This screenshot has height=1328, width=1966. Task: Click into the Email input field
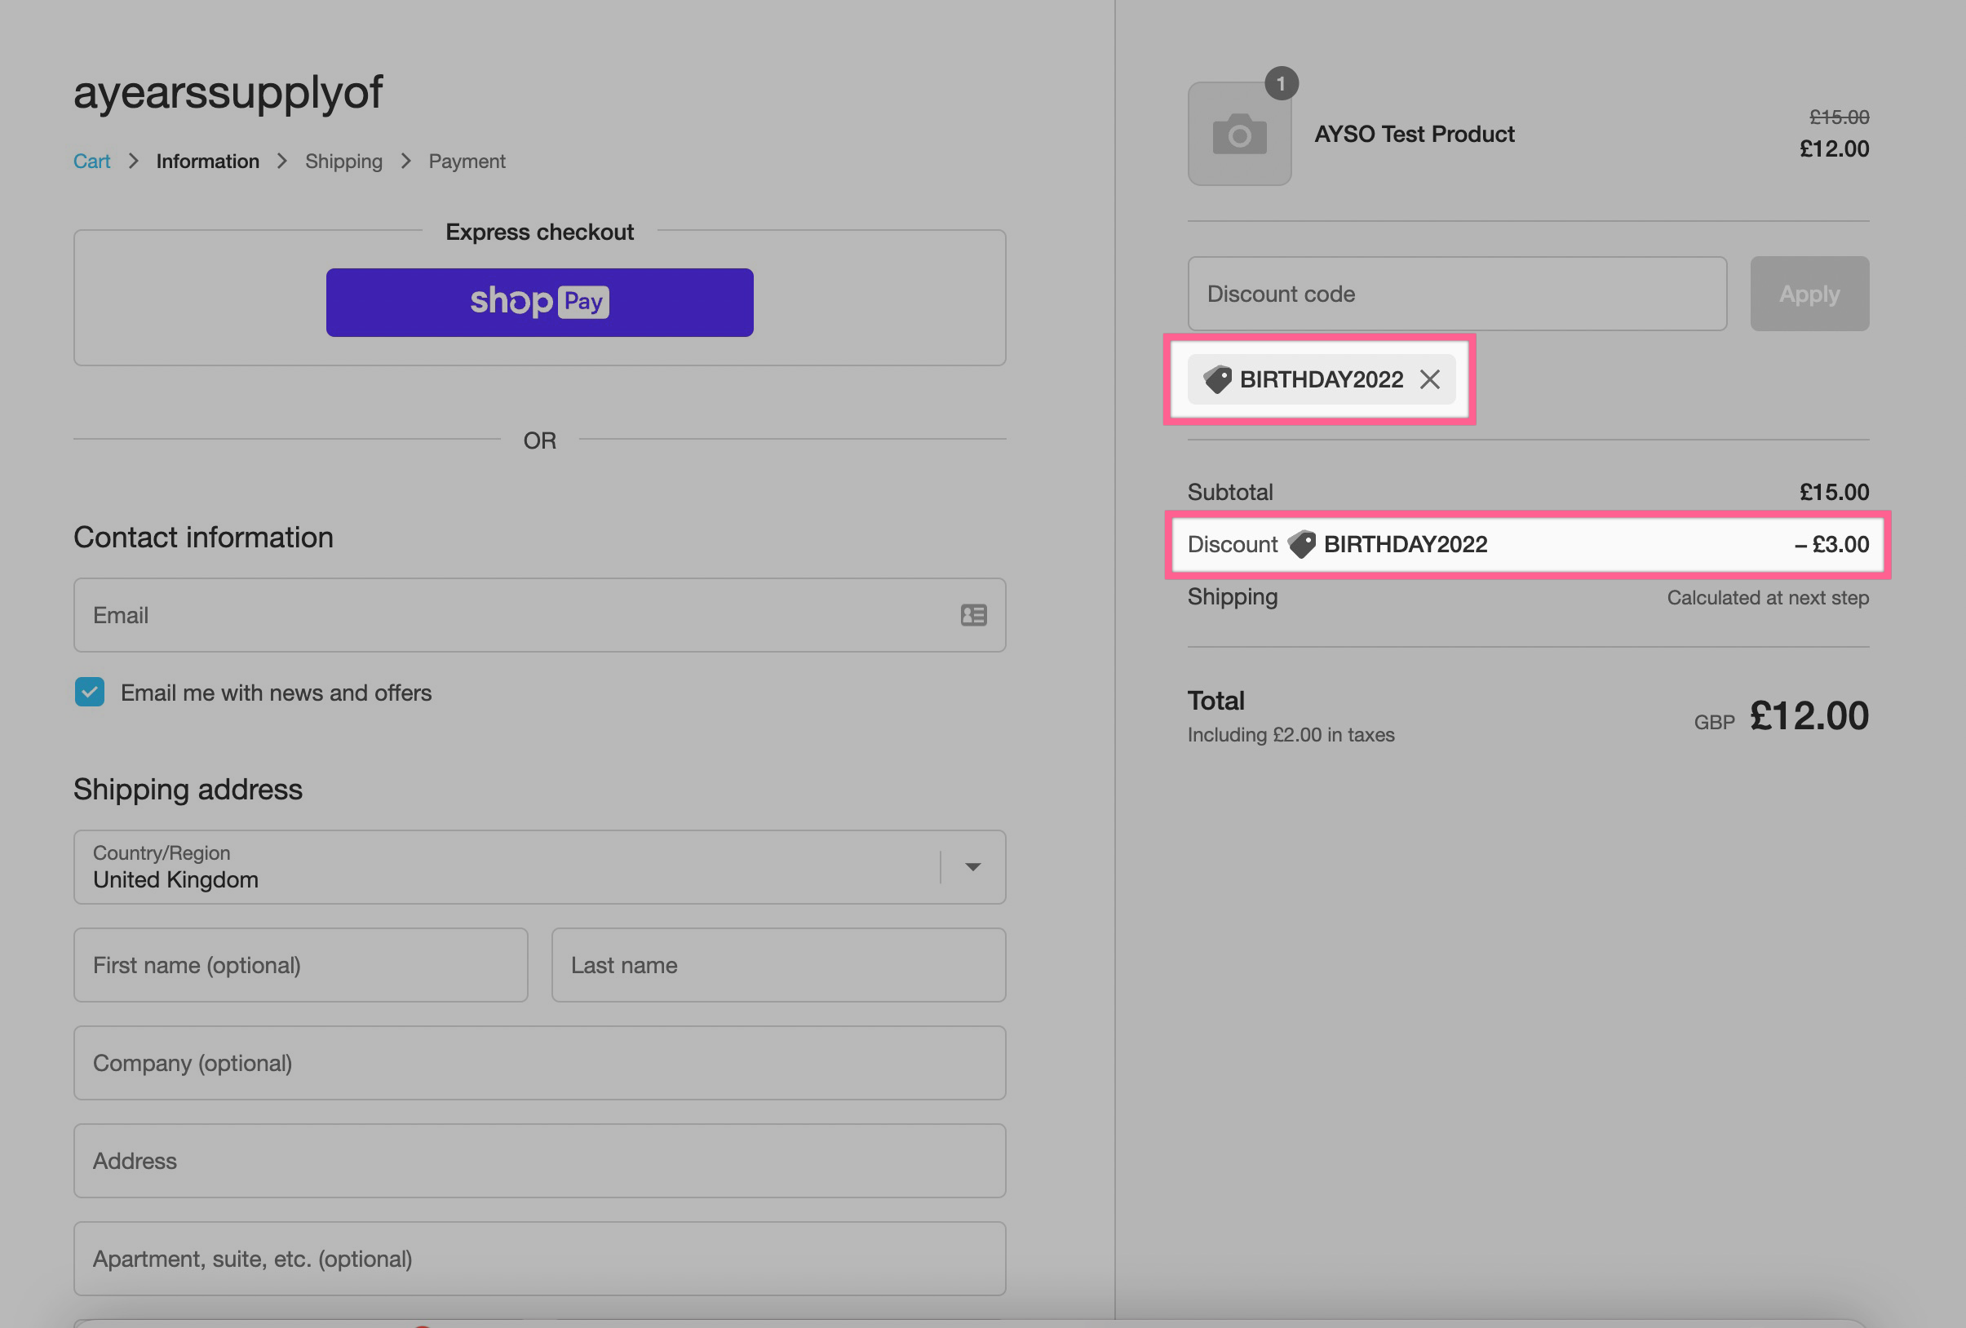(507, 615)
